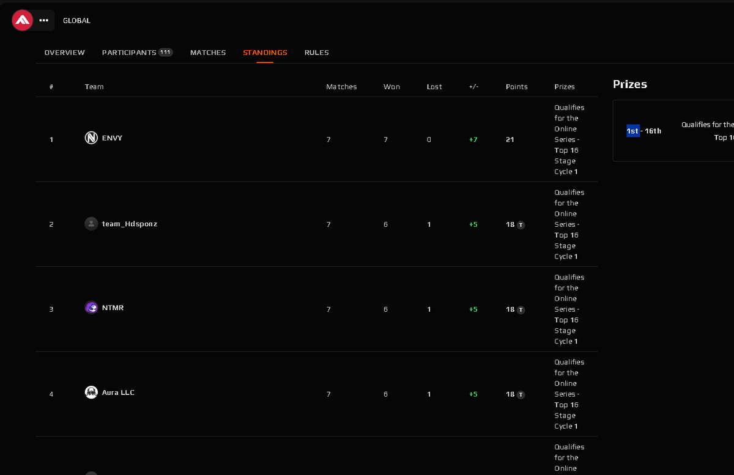This screenshot has height=475, width=734.
Task: Click the GLOBAL label in header
Action: pyautogui.click(x=76, y=21)
